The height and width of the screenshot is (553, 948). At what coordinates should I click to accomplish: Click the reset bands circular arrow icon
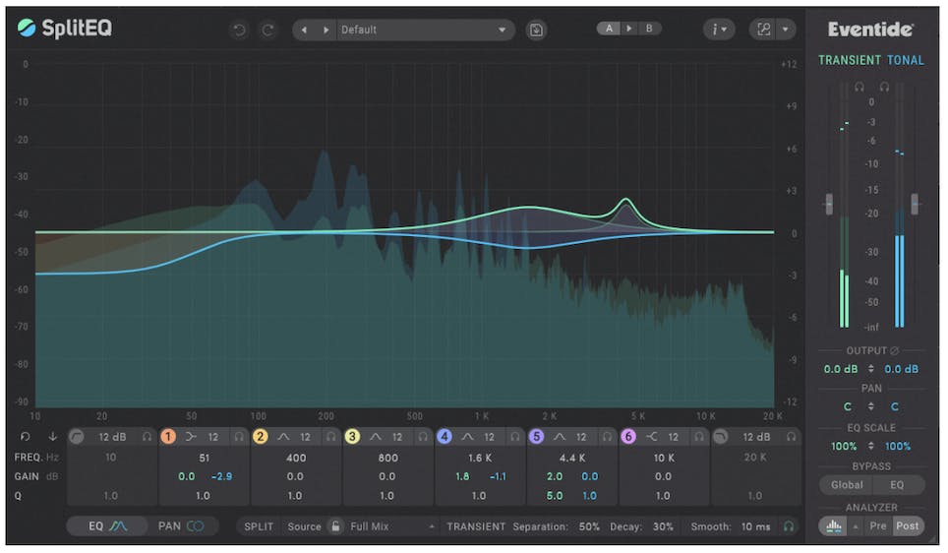[26, 437]
